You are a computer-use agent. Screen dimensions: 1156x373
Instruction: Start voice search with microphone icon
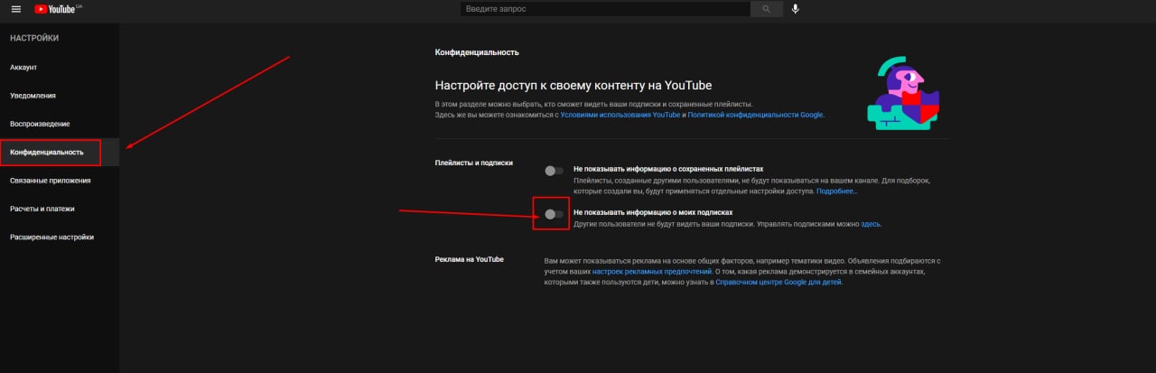click(796, 9)
